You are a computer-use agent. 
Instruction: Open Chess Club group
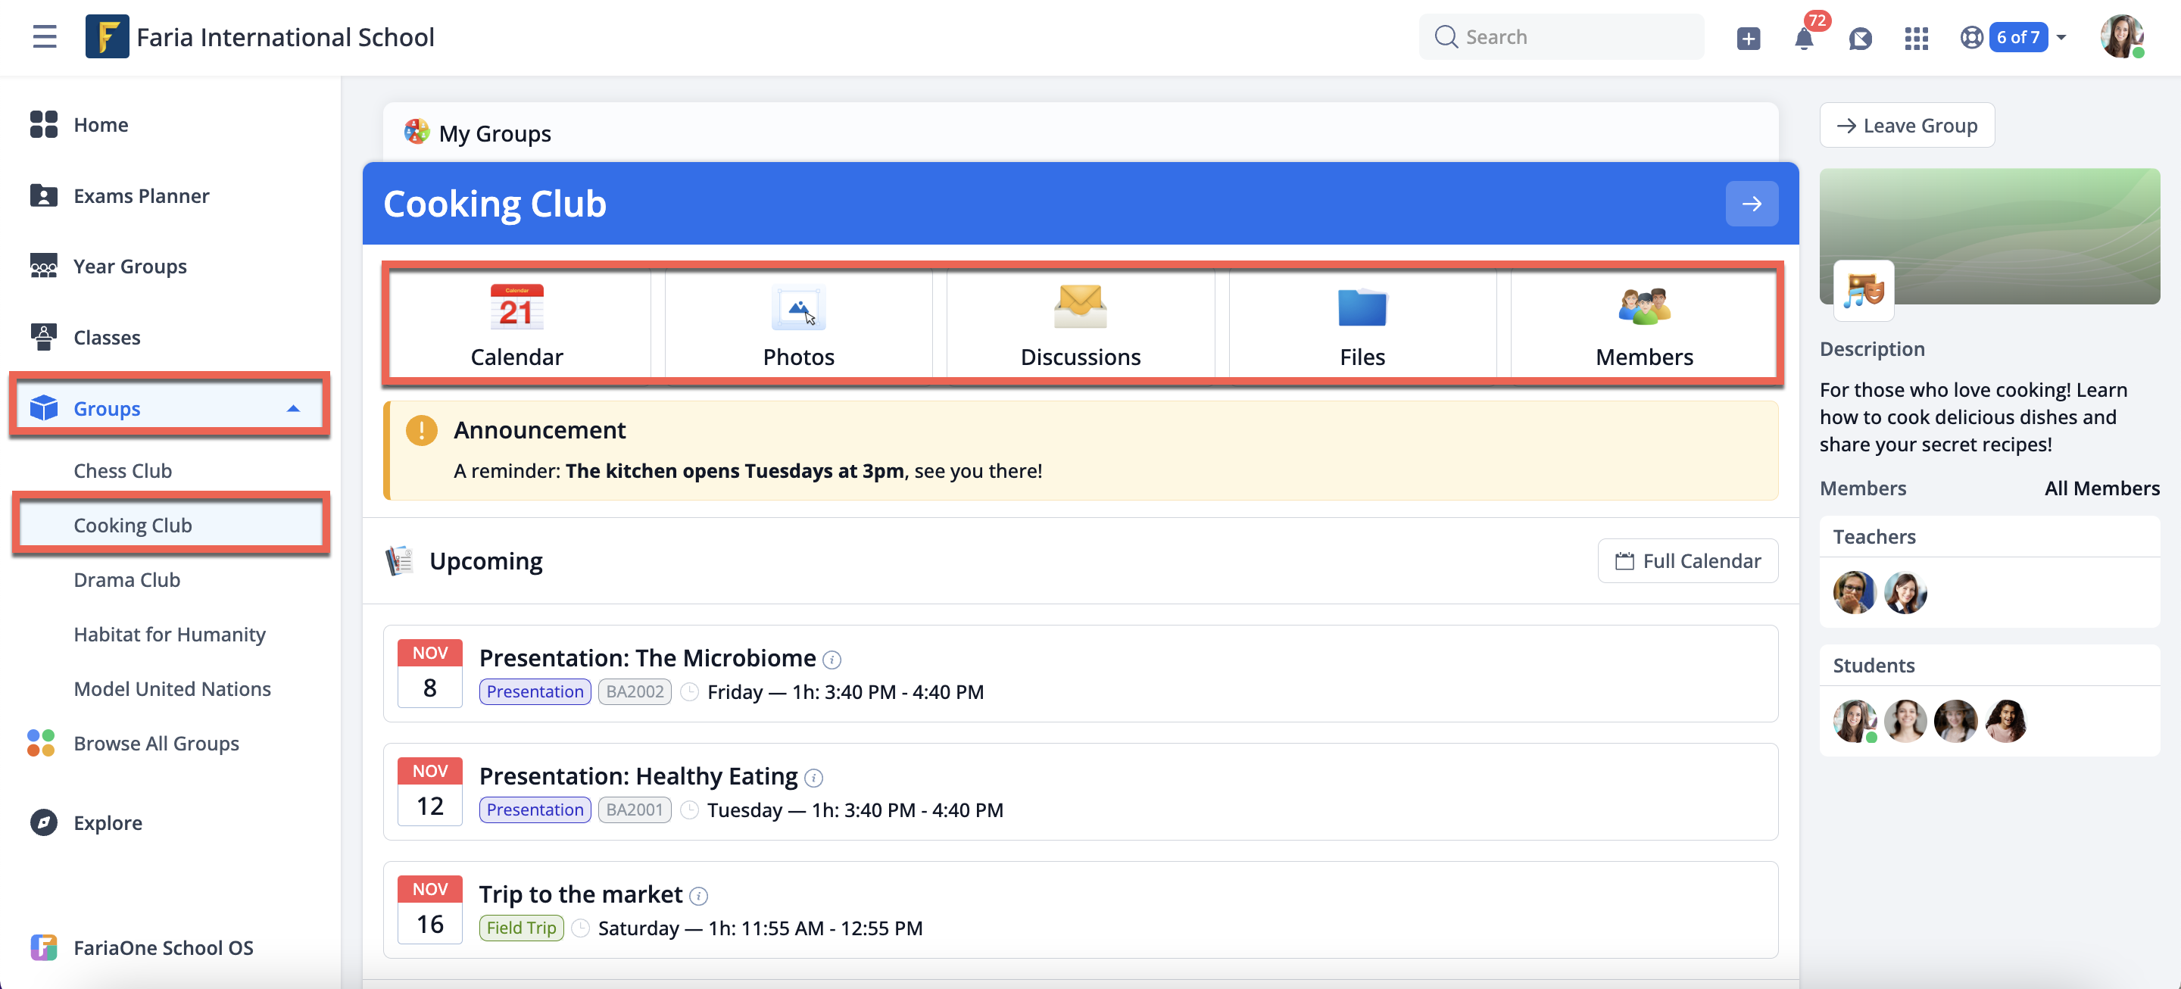[123, 471]
